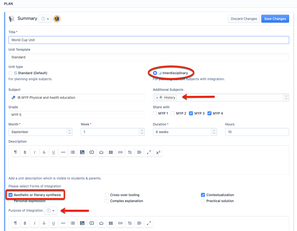Expand Purpose of Integration editor to fullscreen

click(149, 223)
